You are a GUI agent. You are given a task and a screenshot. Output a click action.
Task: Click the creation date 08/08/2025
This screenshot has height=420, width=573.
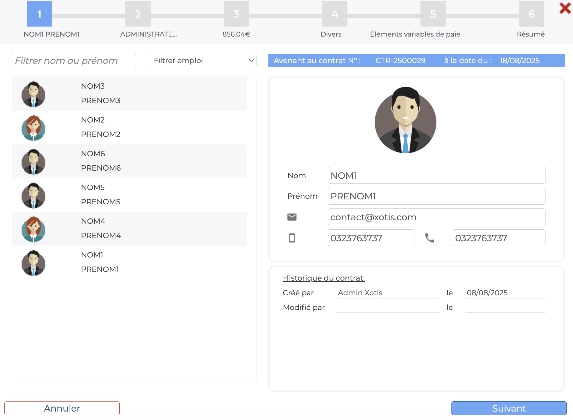[505, 293]
